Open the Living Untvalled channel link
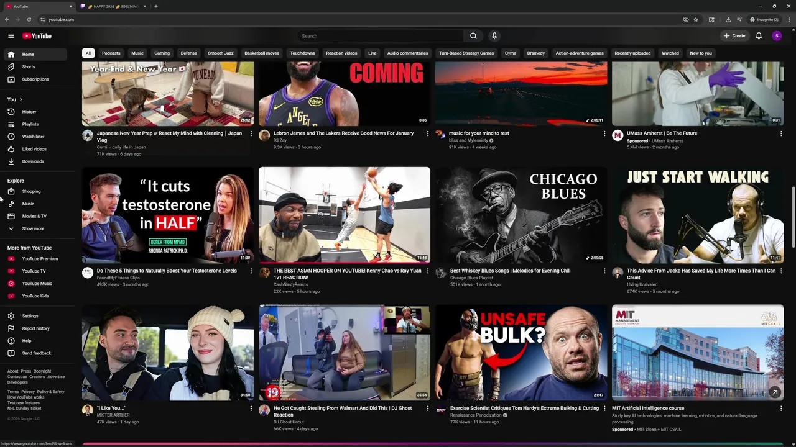Viewport: 796px width, 447px height. click(642, 284)
